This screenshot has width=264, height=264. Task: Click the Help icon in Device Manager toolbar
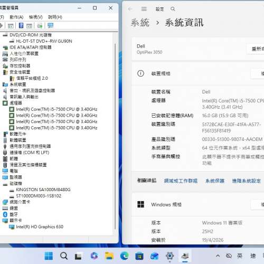point(21,25)
